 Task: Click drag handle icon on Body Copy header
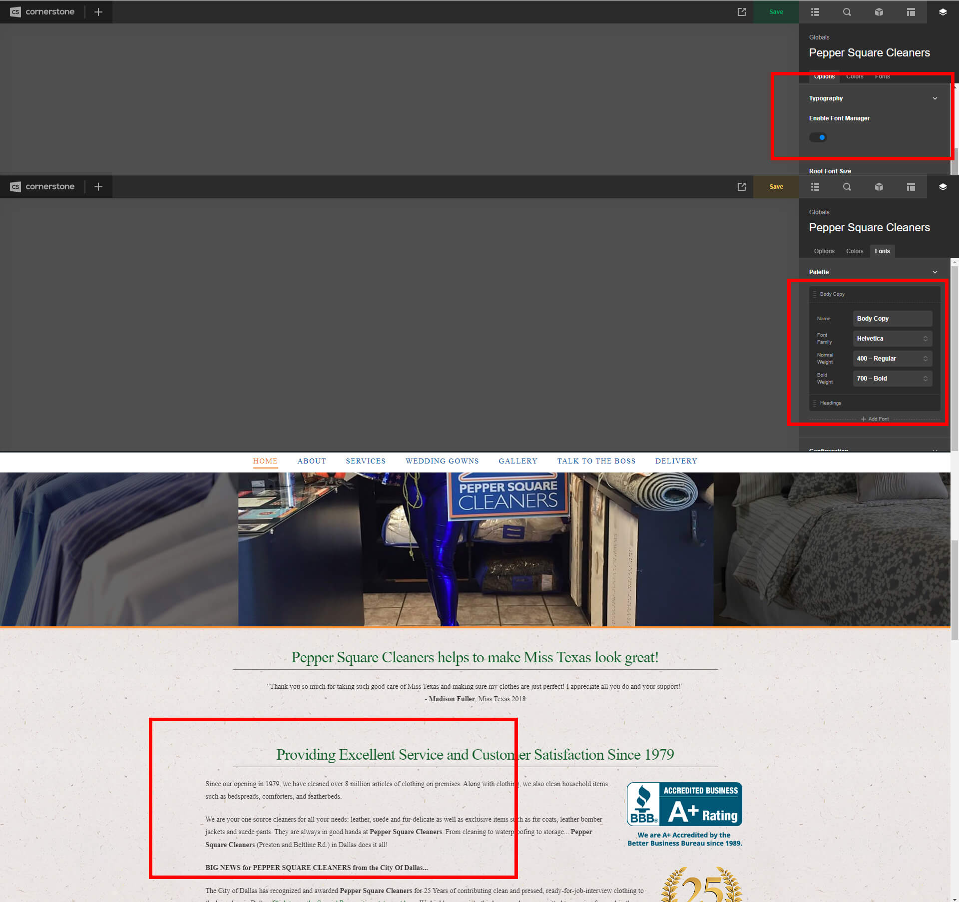tap(815, 294)
